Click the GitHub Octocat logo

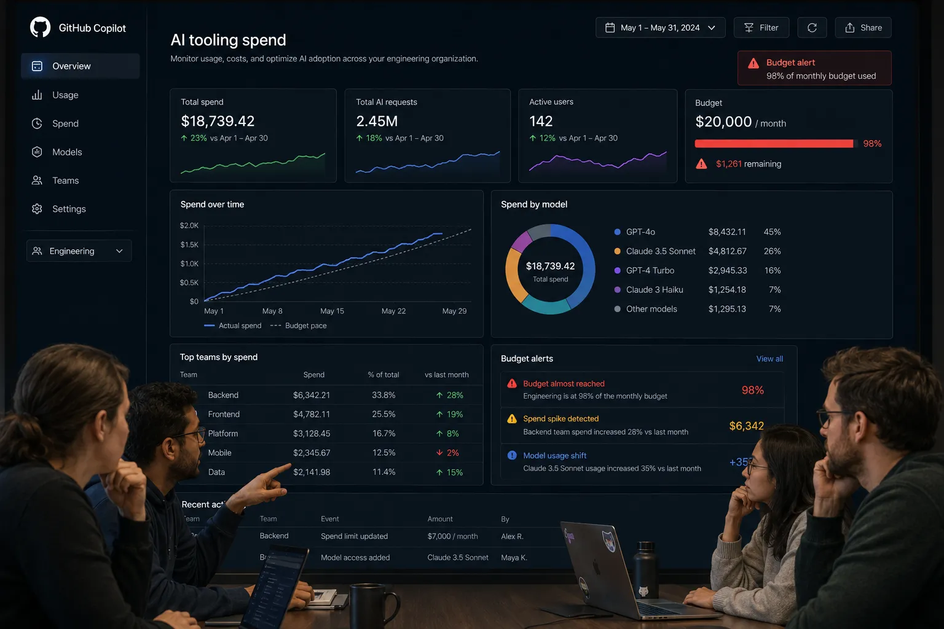pyautogui.click(x=41, y=27)
